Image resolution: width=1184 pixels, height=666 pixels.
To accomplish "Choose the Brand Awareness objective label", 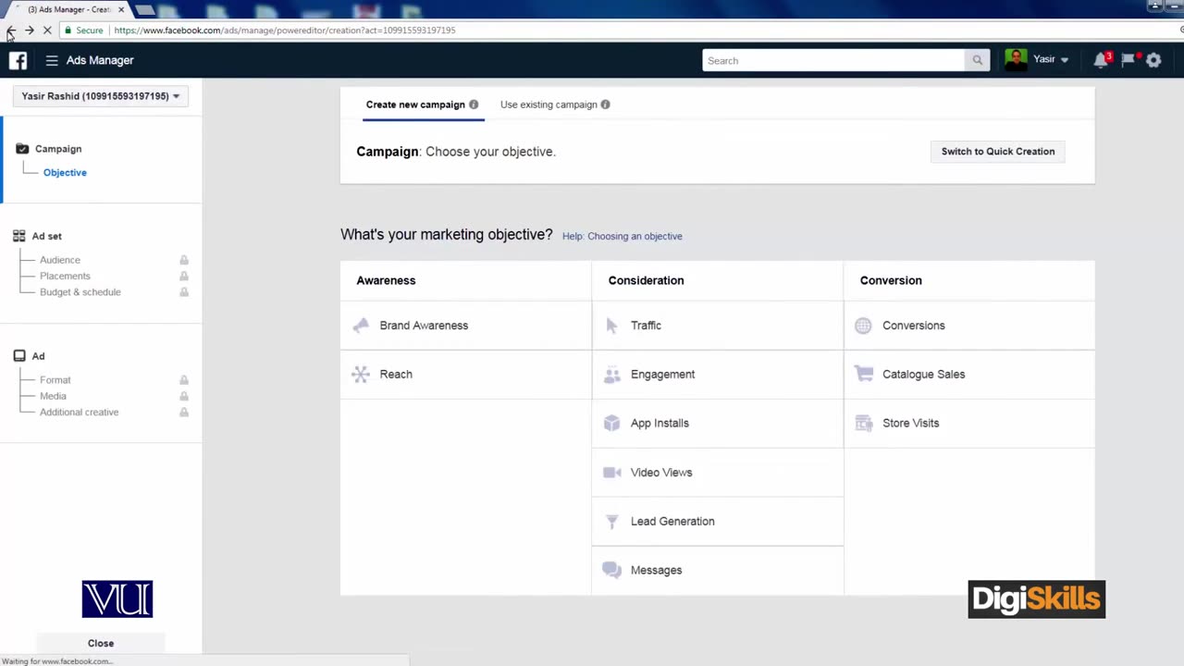I will coord(424,326).
